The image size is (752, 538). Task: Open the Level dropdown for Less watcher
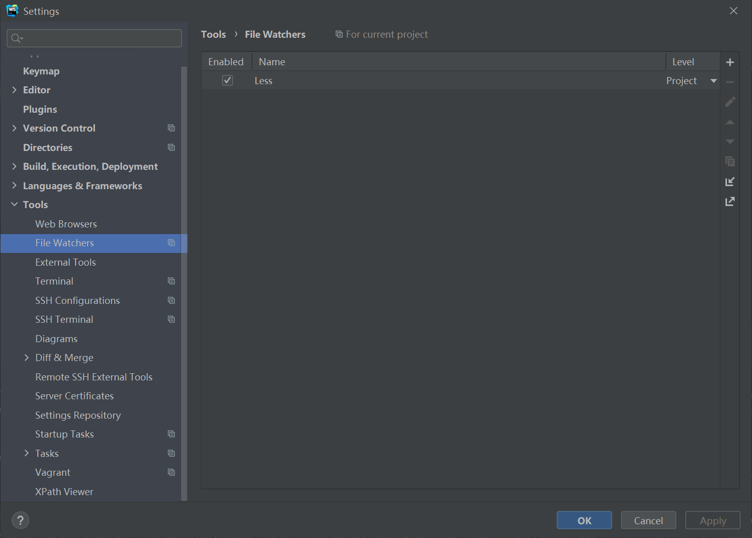713,80
